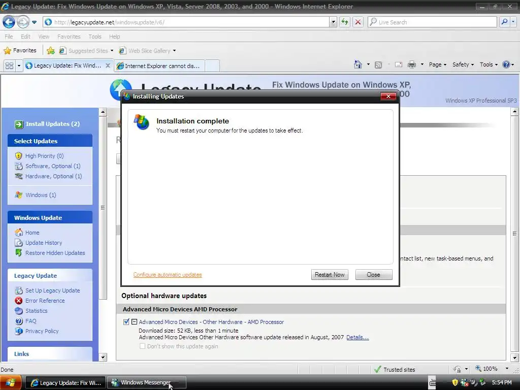Open FAQ link in sidebar
This screenshot has width=520, height=390.
pyautogui.click(x=30, y=321)
